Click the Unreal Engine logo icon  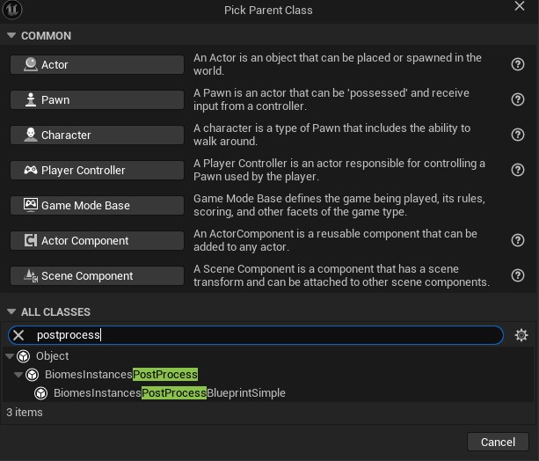pyautogui.click(x=12, y=10)
